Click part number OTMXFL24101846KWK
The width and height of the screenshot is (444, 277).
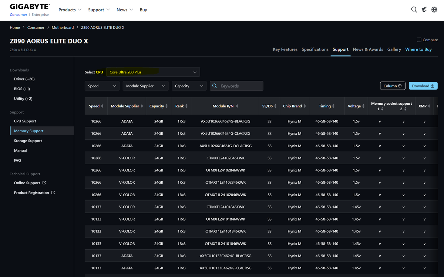click(225, 207)
